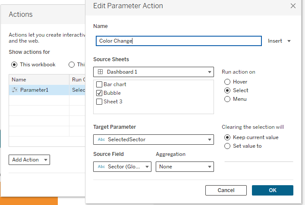This screenshot has width=305, height=205.
Task: Open the Add Action dropdown button
Action: click(29, 160)
